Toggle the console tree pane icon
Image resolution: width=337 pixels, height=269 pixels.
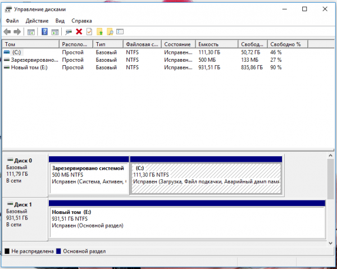pyautogui.click(x=31, y=32)
